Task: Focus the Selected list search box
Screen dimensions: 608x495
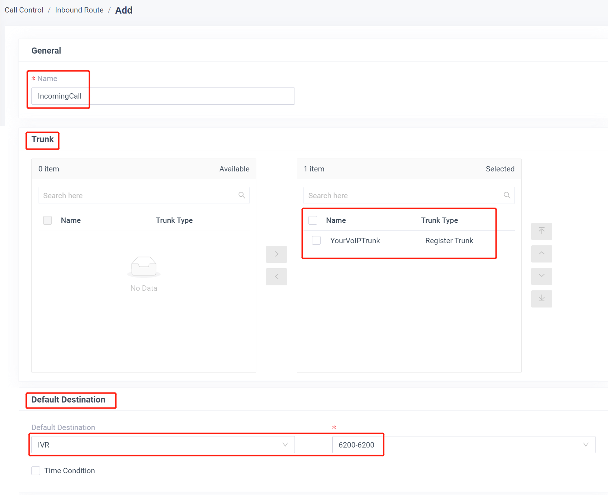Action: (x=403, y=195)
